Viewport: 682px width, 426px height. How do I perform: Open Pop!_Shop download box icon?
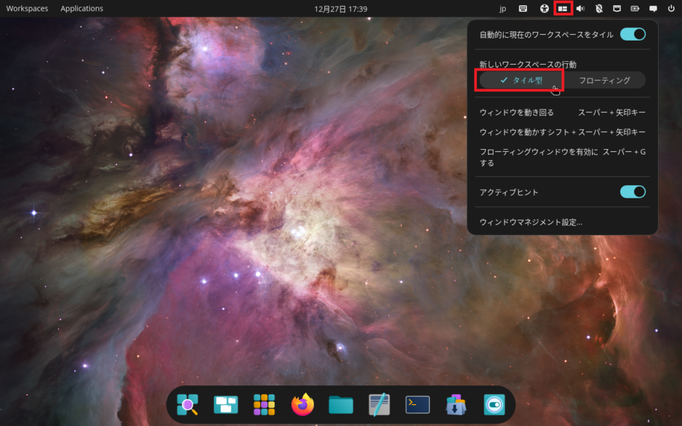pyautogui.click(x=456, y=404)
